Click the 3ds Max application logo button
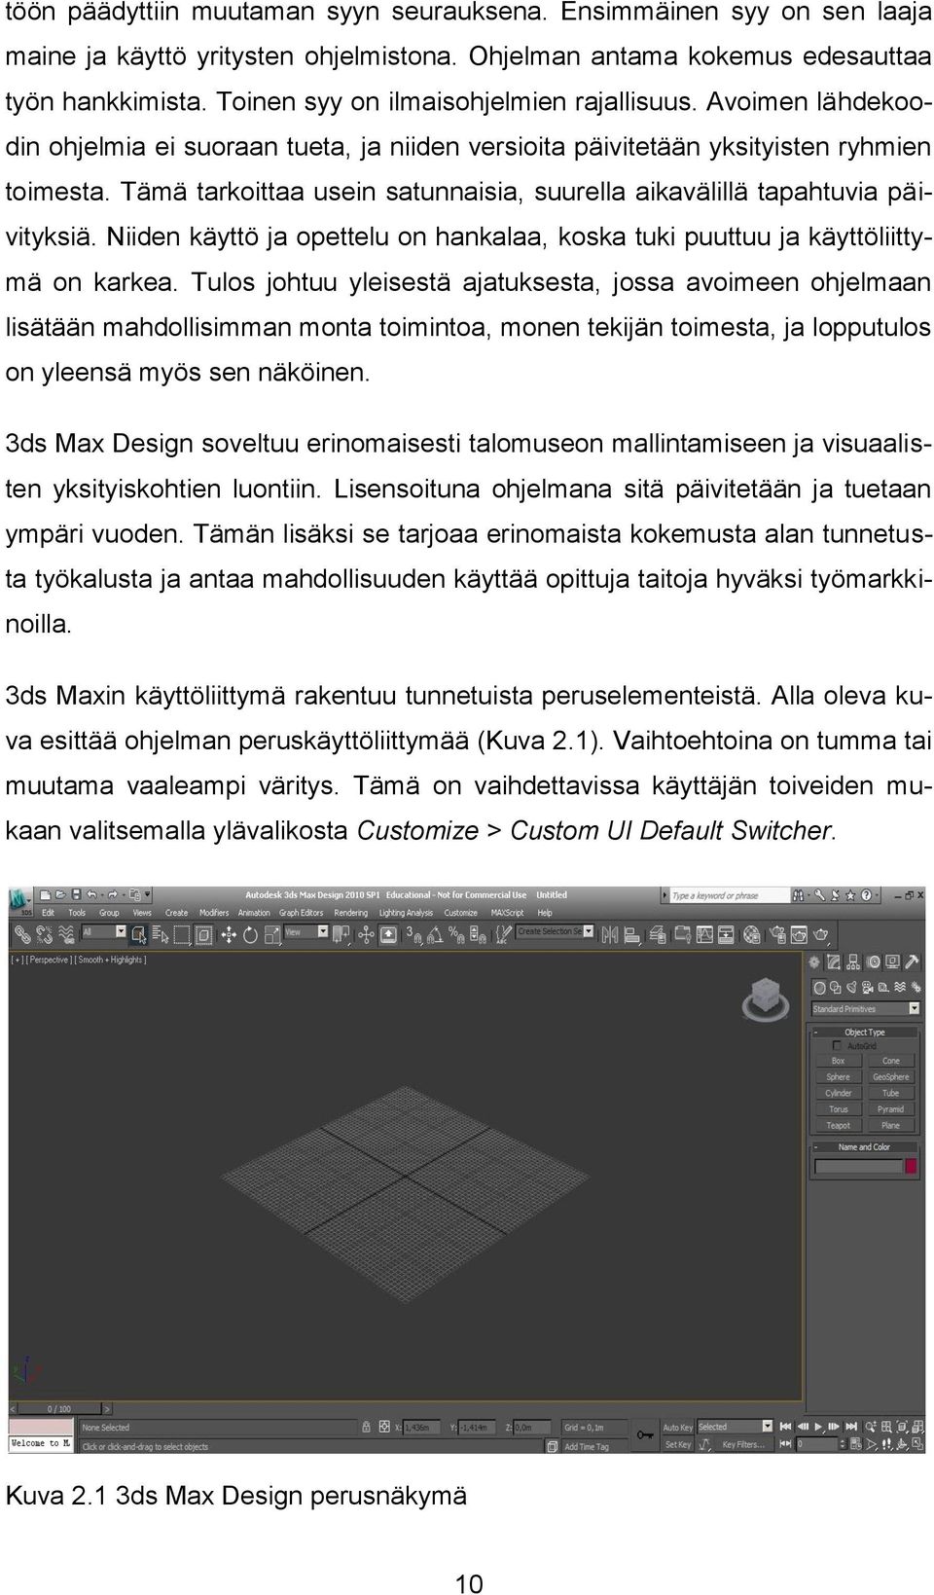Screen dimensions: 934x1595 19,901
